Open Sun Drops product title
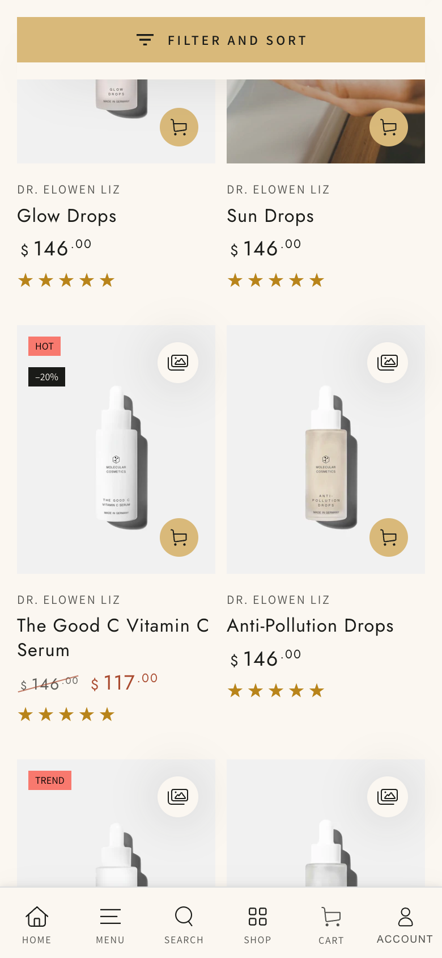442x958 pixels. [270, 216]
